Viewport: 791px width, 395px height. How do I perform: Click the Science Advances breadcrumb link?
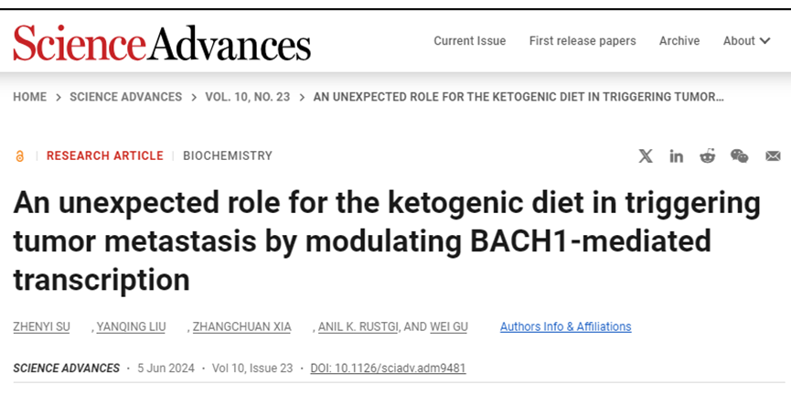[125, 97]
